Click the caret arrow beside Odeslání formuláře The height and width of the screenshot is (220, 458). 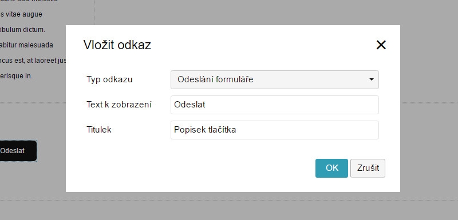pos(372,79)
